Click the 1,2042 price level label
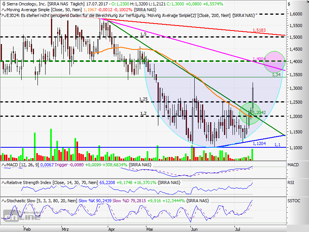 (258, 112)
